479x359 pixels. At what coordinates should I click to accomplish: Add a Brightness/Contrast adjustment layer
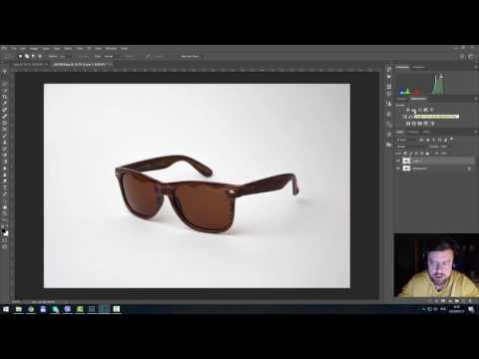408,110
